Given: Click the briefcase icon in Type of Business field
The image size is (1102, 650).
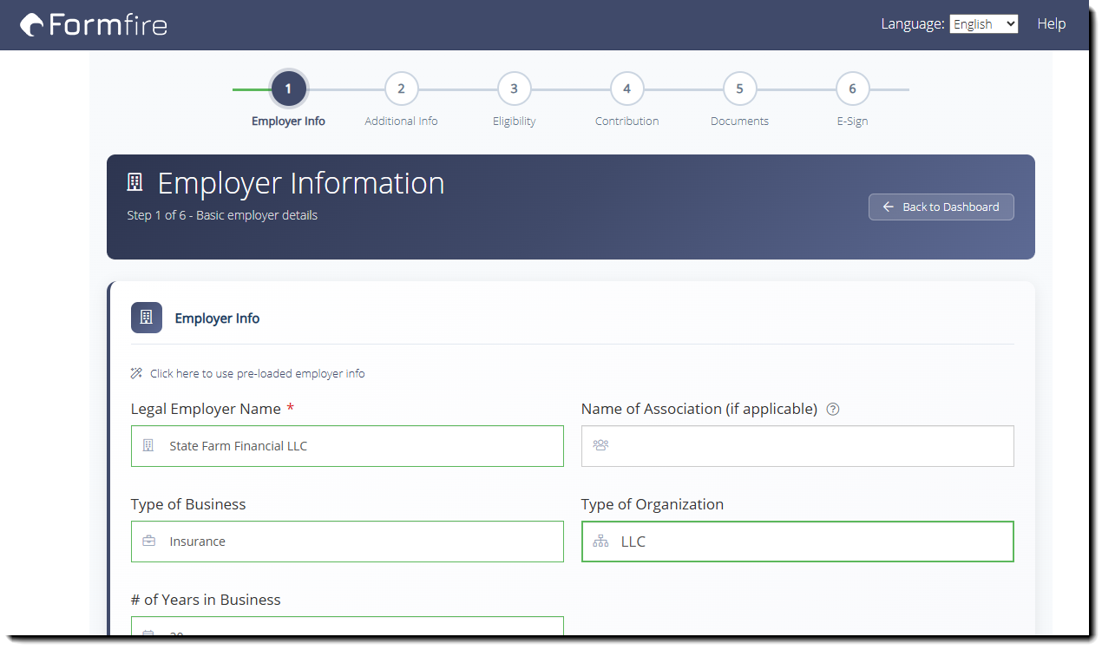Looking at the screenshot, I should tap(149, 542).
